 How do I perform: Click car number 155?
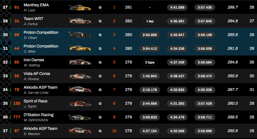point(17,104)
